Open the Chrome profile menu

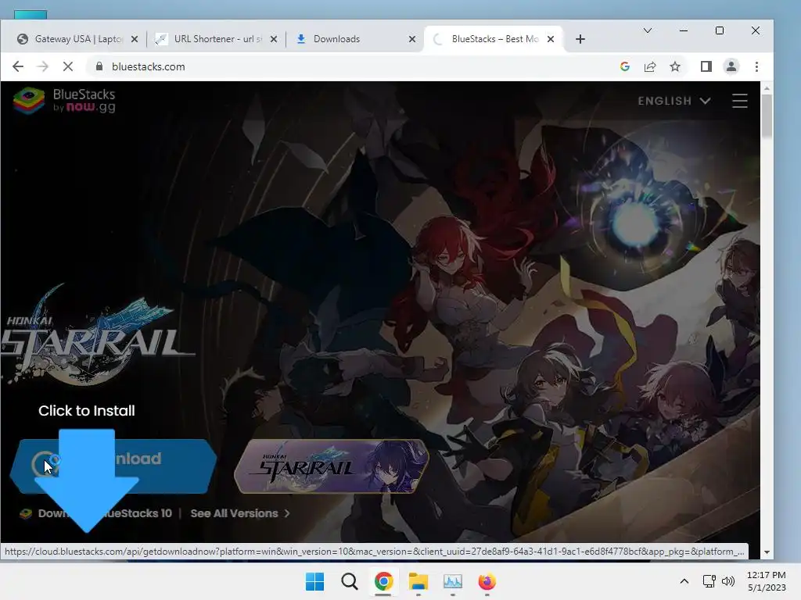pos(731,66)
